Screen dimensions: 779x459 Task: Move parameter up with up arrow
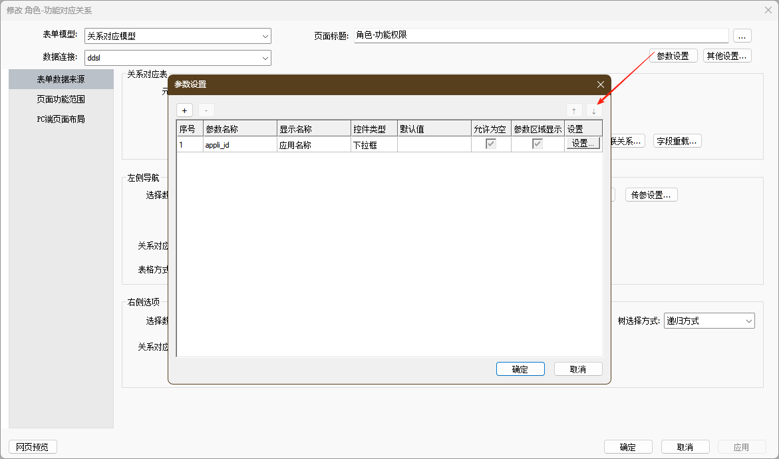574,110
